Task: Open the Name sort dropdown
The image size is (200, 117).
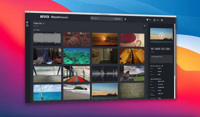Action: coord(38,30)
